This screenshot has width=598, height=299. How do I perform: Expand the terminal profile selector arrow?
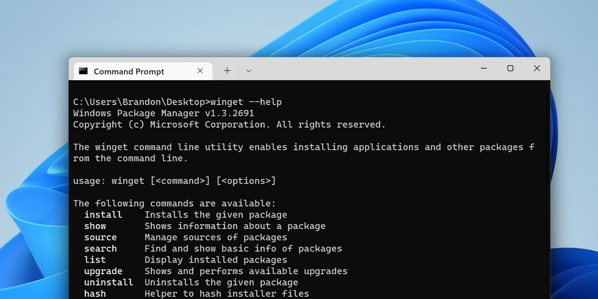pyautogui.click(x=249, y=70)
